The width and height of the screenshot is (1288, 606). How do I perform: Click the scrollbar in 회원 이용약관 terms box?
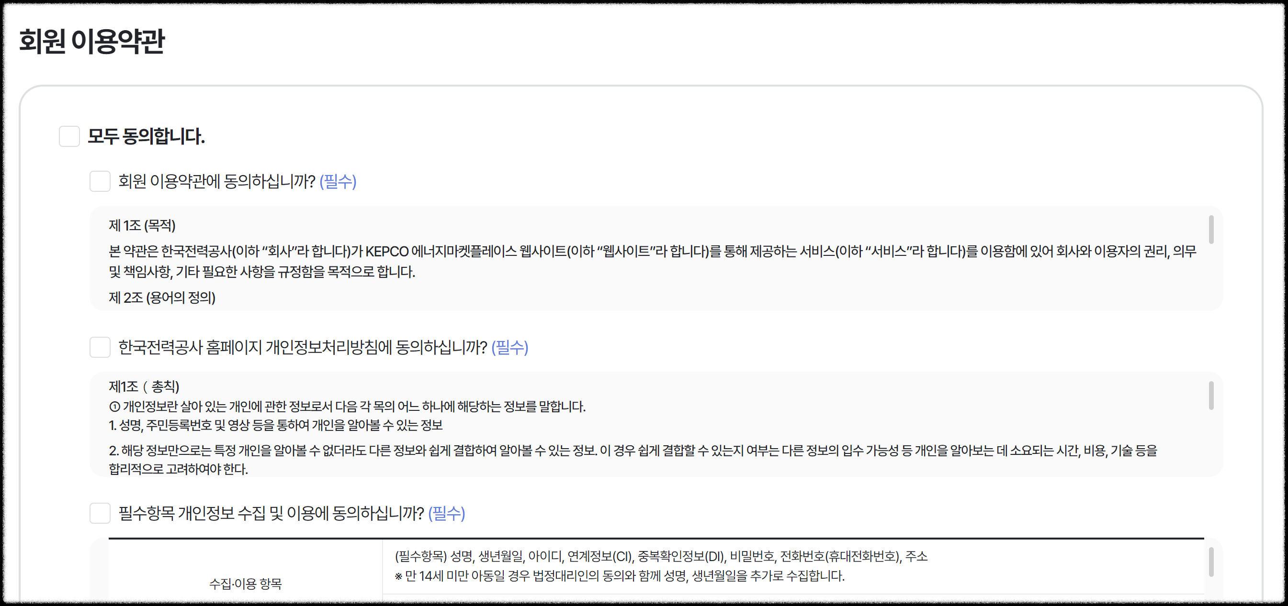[x=1210, y=230]
